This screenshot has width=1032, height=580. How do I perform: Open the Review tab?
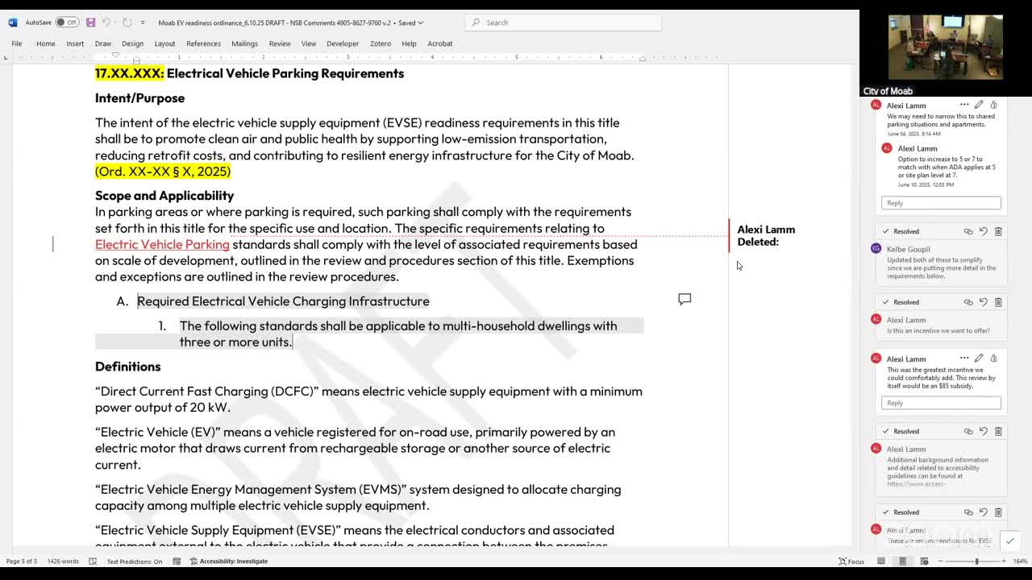click(280, 43)
